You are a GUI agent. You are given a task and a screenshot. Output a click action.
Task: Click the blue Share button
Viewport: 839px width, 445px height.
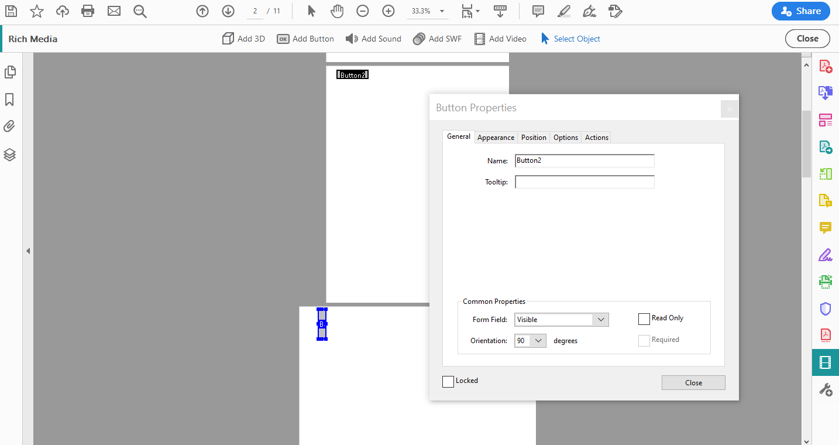pyautogui.click(x=800, y=11)
